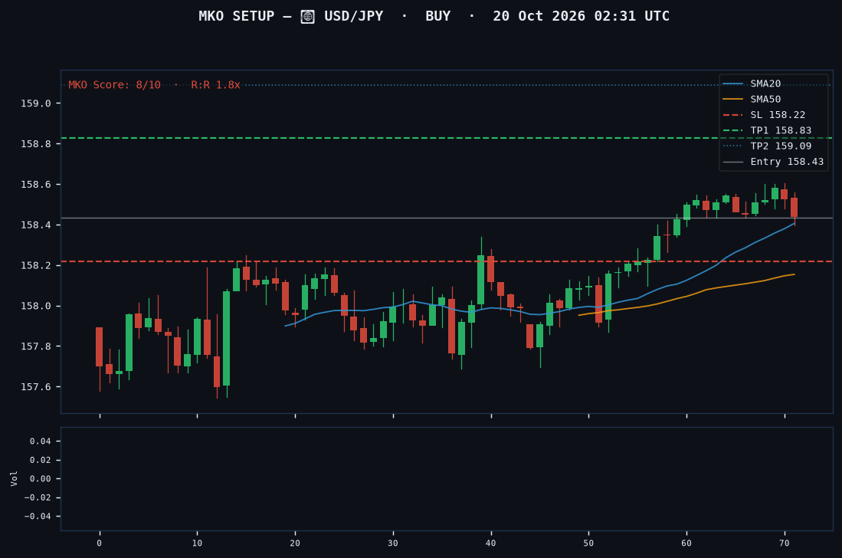Click the green dashed TP1 line on chart

tap(447, 138)
